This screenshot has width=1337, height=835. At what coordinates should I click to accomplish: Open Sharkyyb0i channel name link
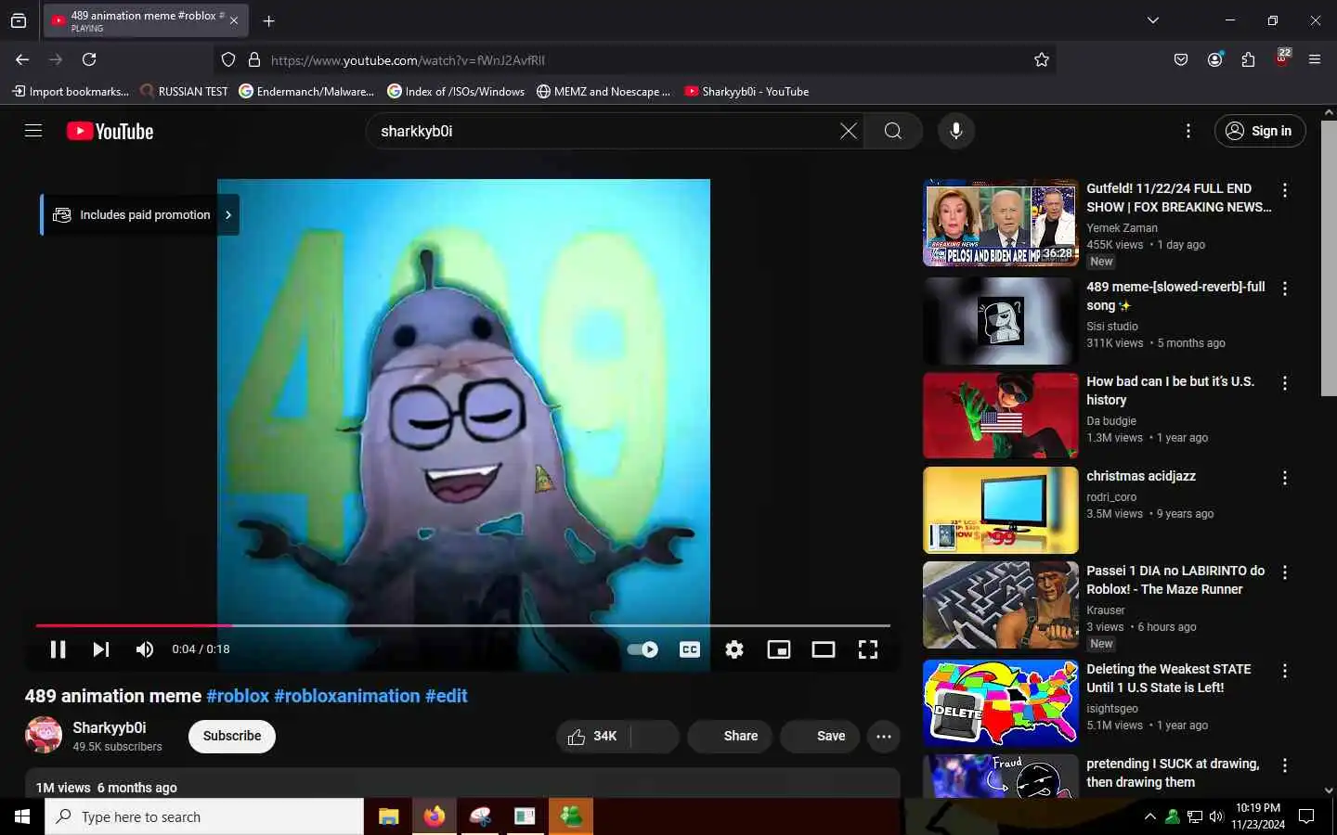110,727
